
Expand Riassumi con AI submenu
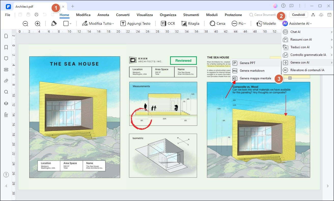pos(307,40)
